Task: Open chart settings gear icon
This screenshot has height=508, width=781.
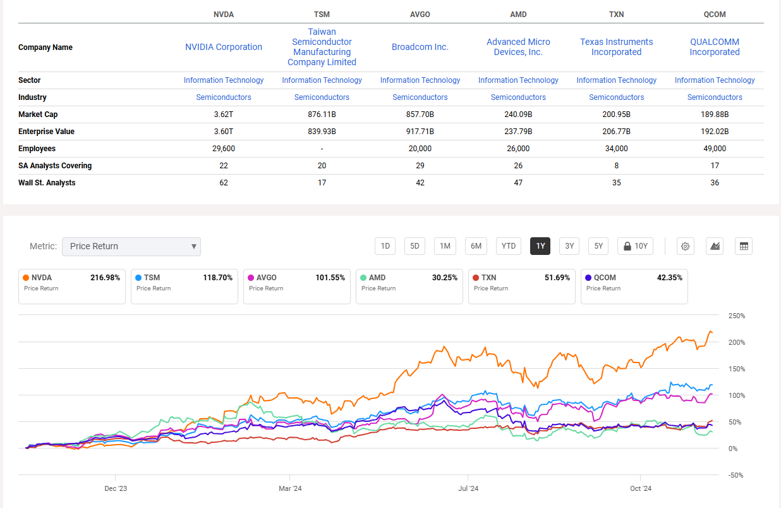Action: [686, 246]
